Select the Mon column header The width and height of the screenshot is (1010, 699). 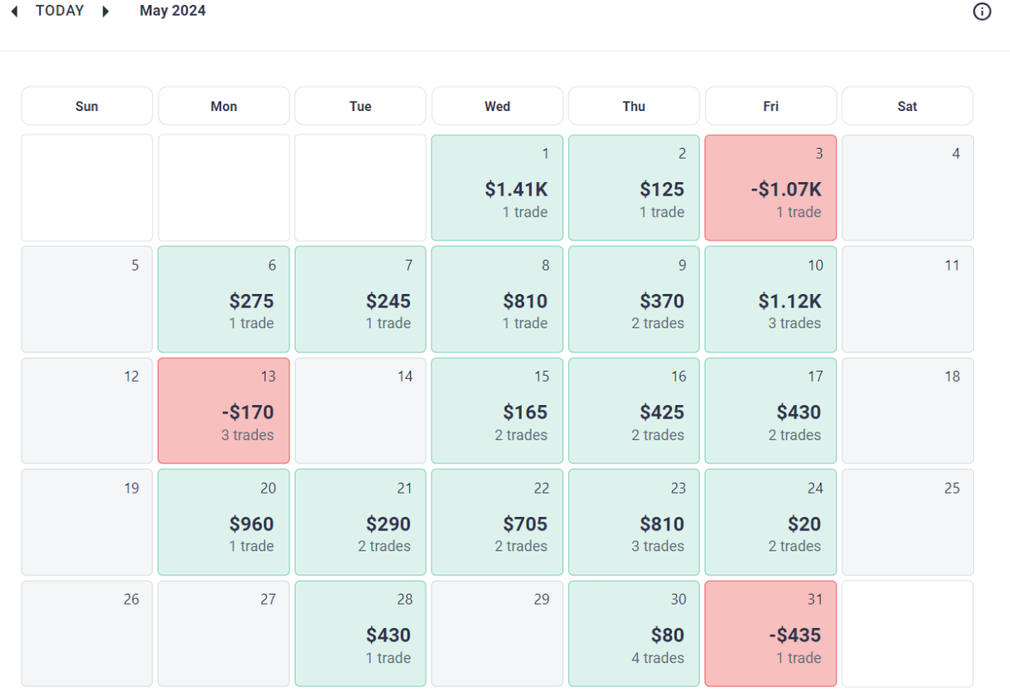224,106
